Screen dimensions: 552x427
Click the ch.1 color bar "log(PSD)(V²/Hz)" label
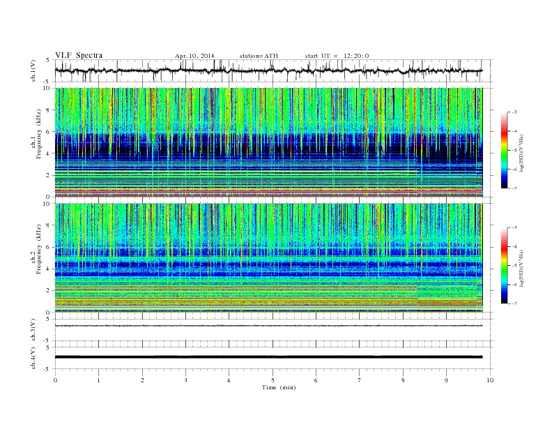pyautogui.click(x=523, y=153)
